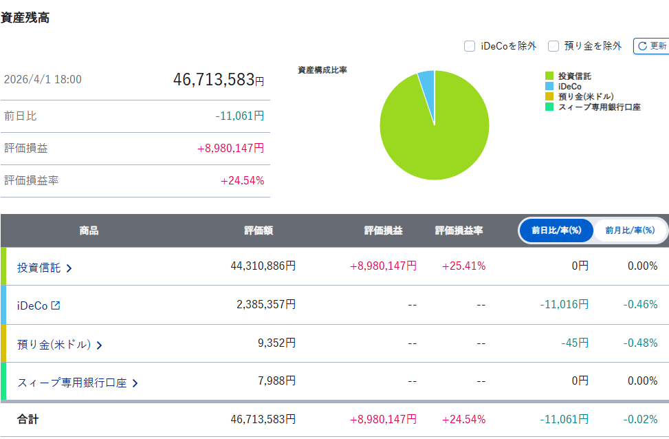
Task: Open the iDeCo account link
Action: tap(32, 306)
